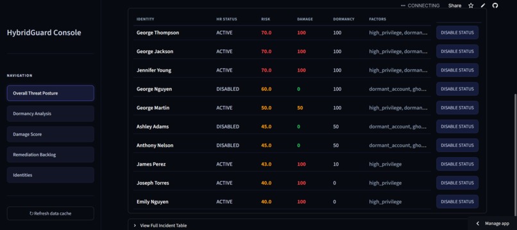Viewport: 517px width, 230px height.
Task: Click George Nguyen's risk value 60.0
Action: [x=266, y=89]
